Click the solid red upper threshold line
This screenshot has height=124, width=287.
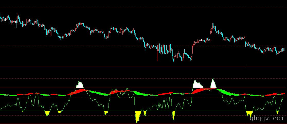click(154, 88)
